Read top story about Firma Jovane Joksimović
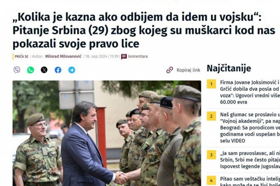The image size is (280, 186). pyautogui.click(x=250, y=92)
